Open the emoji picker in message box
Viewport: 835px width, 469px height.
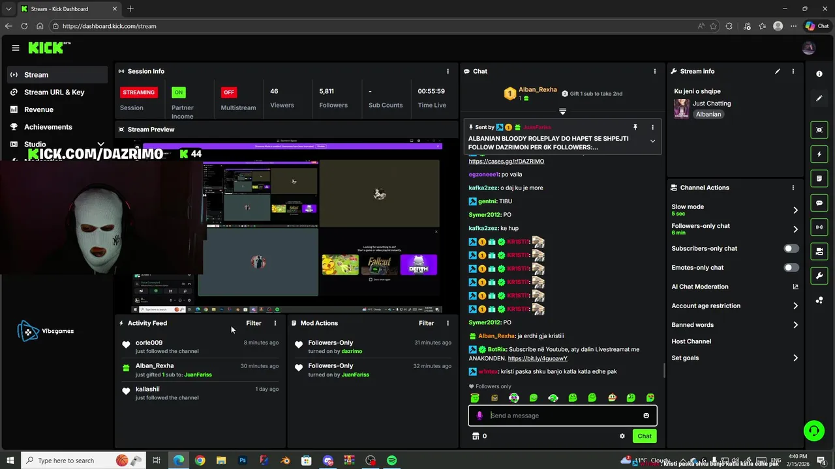[646, 416]
